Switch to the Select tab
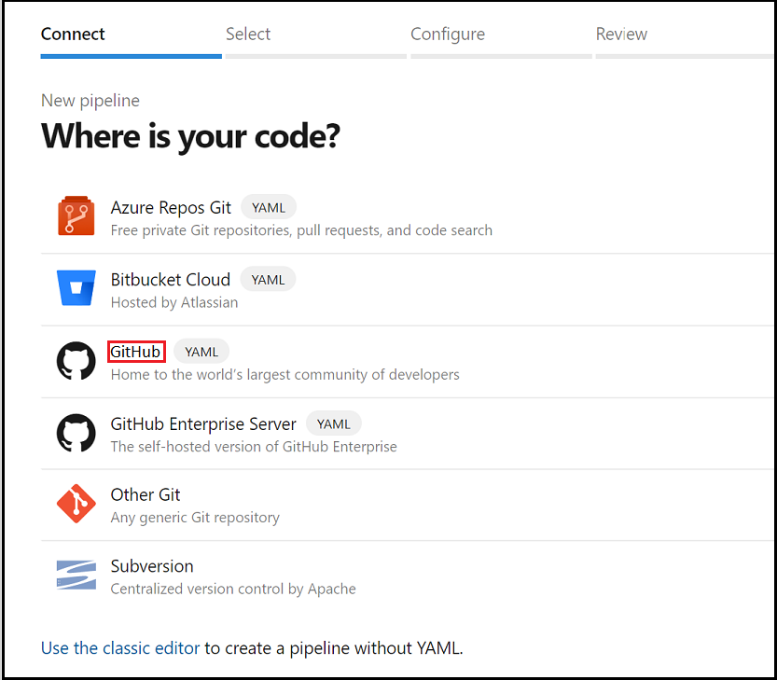This screenshot has height=680, width=777. click(248, 34)
